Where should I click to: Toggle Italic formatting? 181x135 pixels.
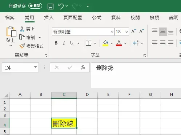pos(64,43)
